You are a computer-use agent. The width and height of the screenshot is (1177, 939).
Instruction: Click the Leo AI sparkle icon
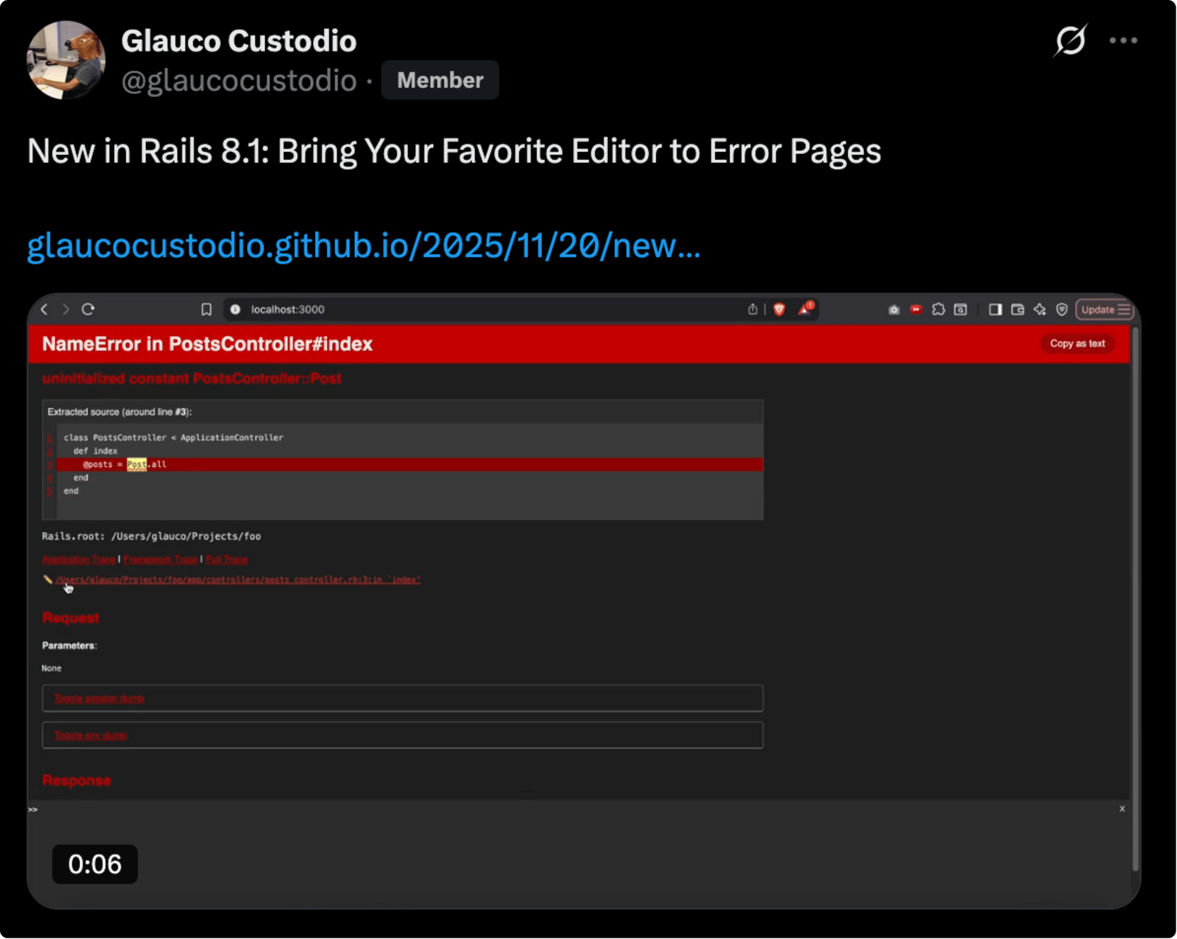coord(1040,310)
